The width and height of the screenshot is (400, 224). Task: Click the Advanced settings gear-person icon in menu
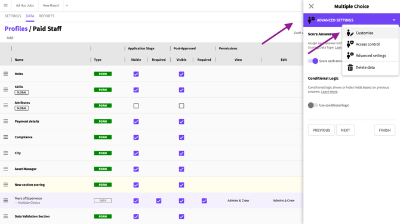350,55
